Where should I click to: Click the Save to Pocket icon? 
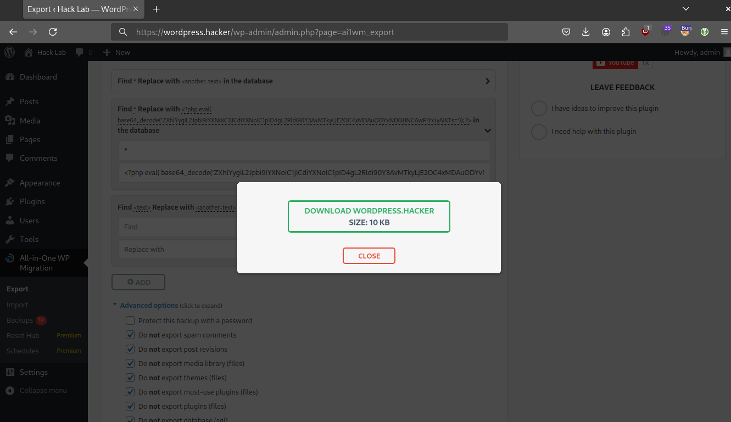click(x=566, y=32)
